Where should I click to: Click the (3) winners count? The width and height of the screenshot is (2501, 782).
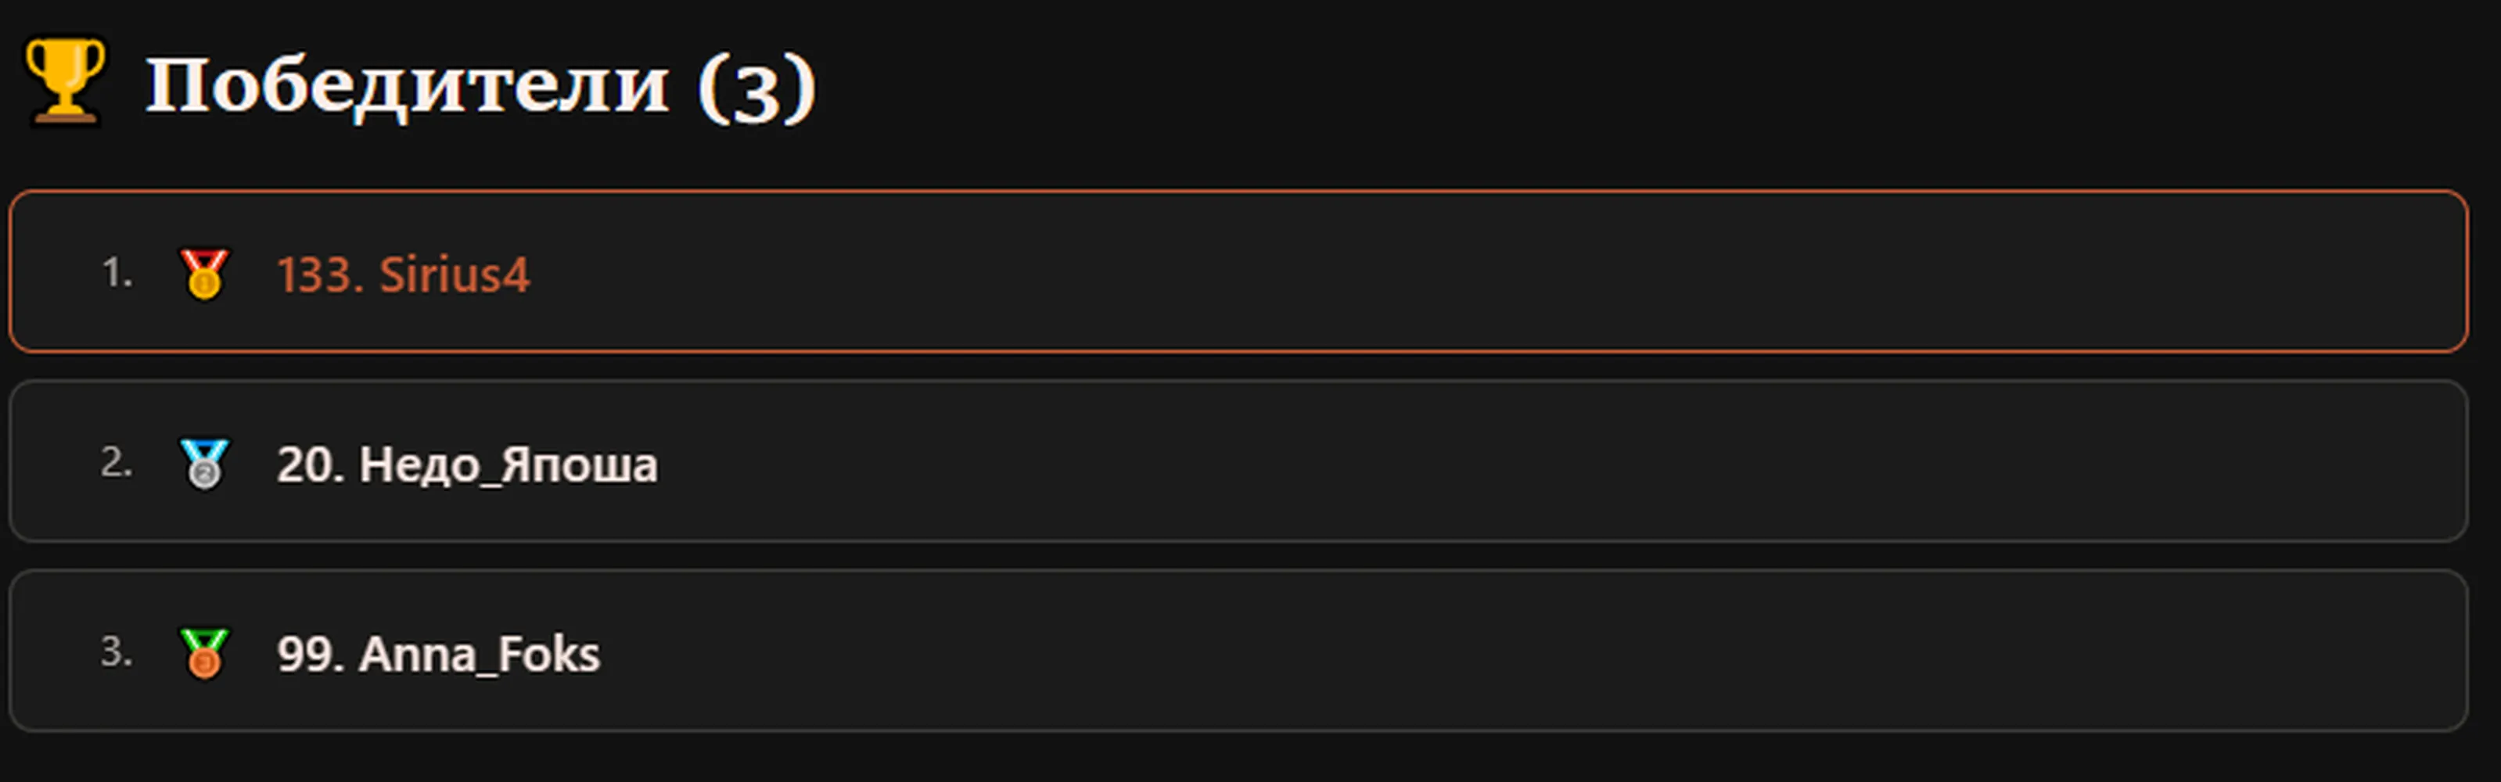(757, 88)
